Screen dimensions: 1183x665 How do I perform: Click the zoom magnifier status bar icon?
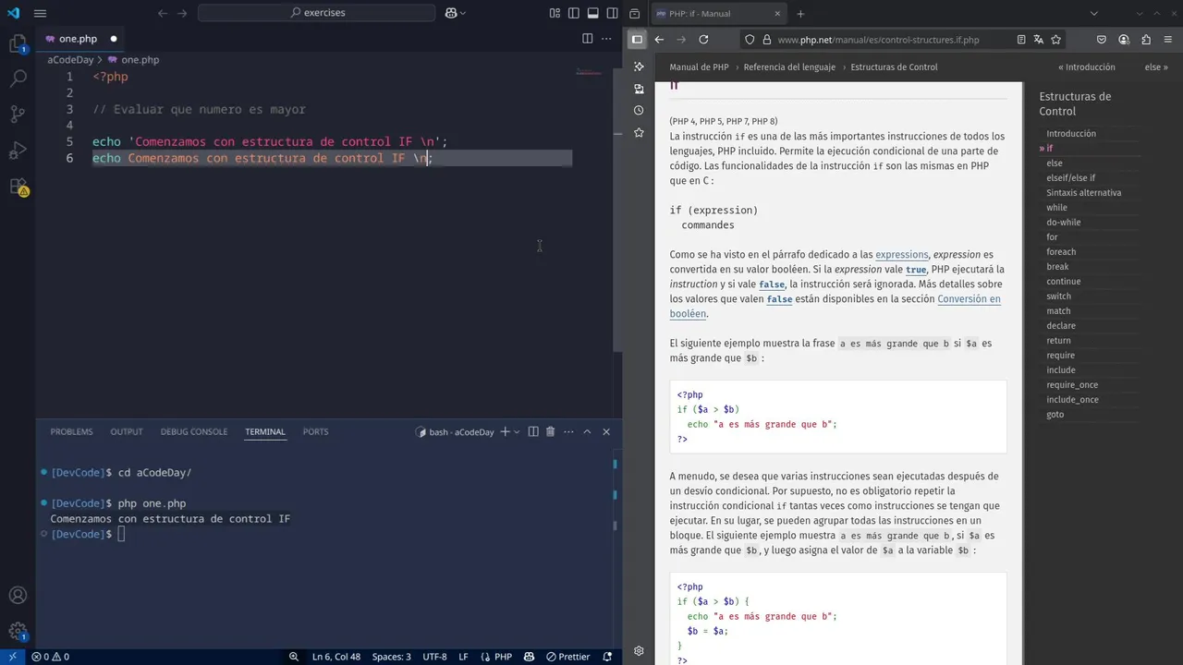pyautogui.click(x=294, y=657)
